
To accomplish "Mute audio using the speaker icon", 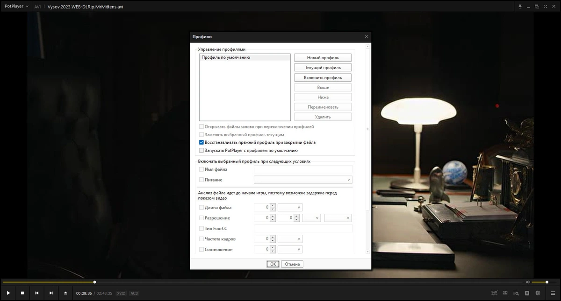I will point(528,282).
